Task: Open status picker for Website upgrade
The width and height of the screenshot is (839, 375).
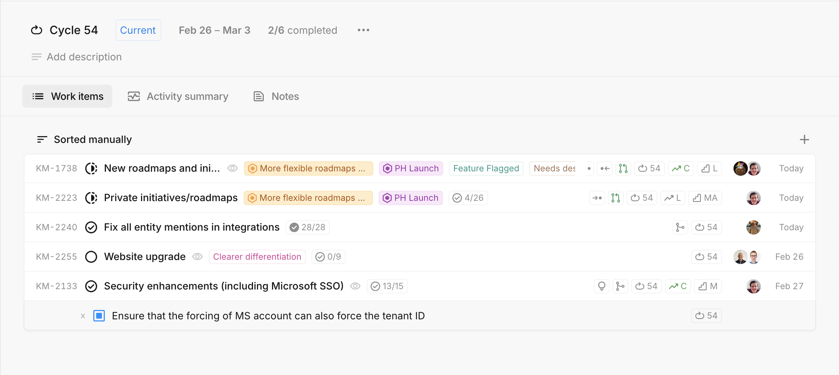Action: (x=91, y=257)
